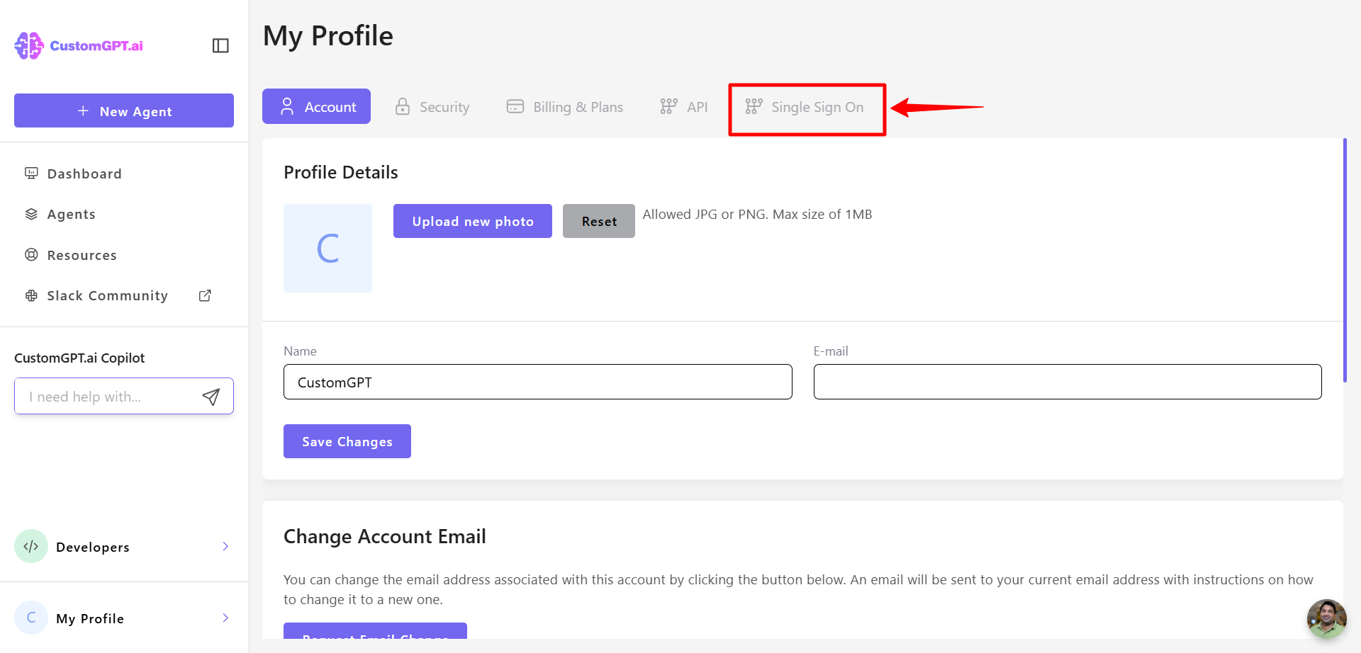
Task: Click the 'CustomGPT.ai Copilot' label
Action: 79,358
